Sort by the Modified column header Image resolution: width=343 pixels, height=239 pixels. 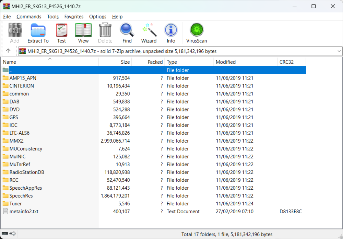(x=246, y=62)
